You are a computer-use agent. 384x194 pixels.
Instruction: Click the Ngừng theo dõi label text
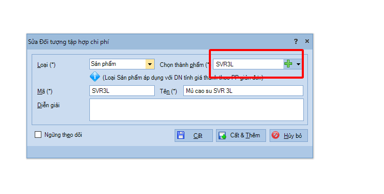coord(63,135)
